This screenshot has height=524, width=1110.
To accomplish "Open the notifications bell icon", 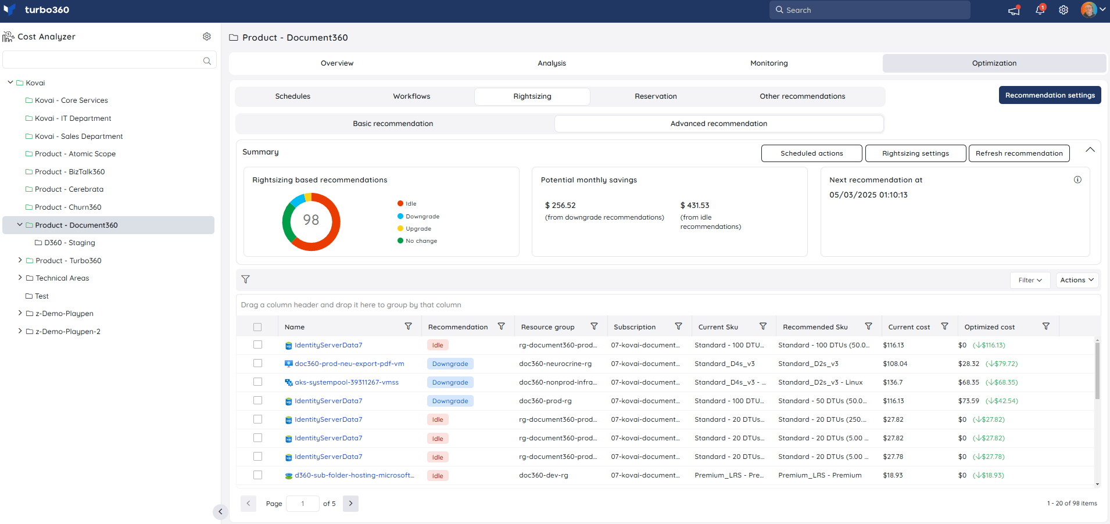I will (1040, 10).
